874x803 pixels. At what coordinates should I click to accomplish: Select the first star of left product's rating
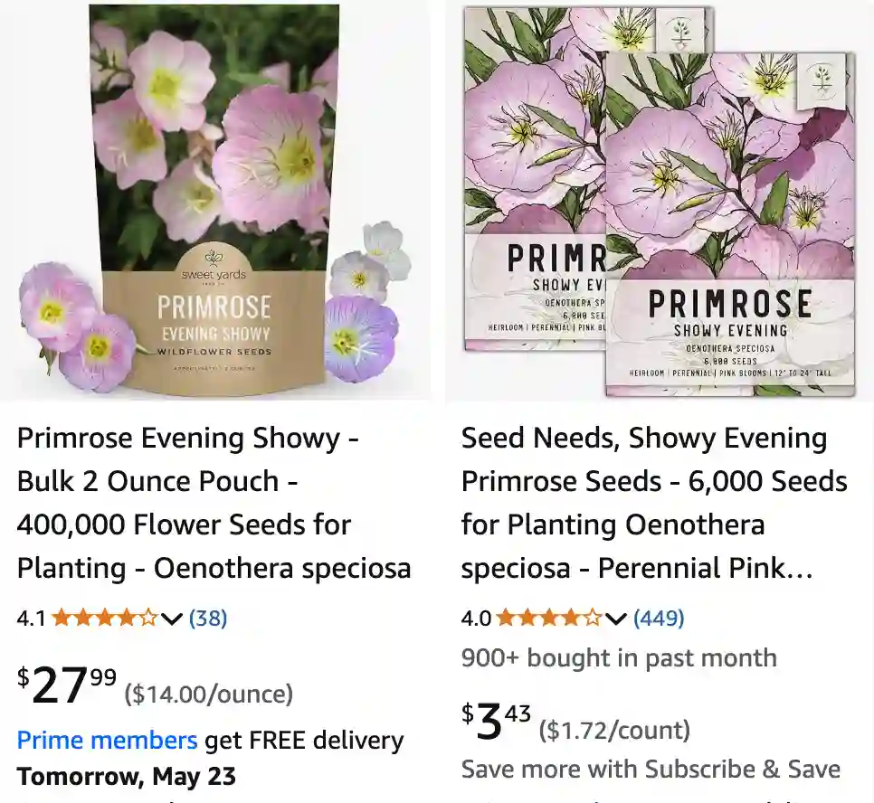[61, 619]
